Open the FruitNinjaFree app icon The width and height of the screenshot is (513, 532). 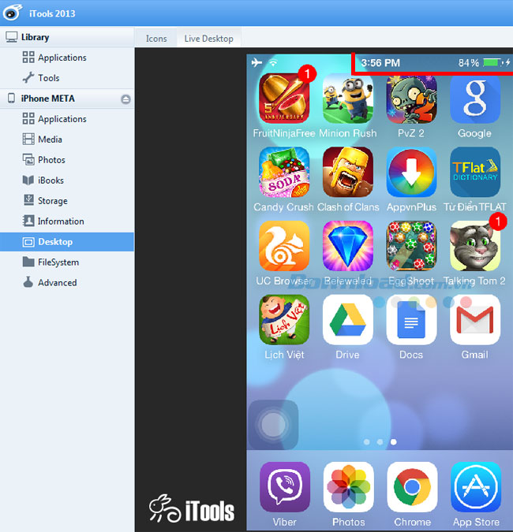(x=284, y=99)
